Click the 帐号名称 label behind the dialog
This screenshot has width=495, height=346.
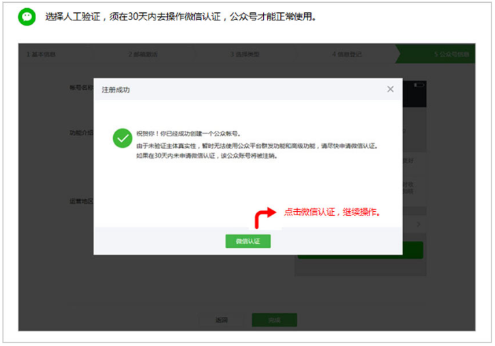click(x=81, y=87)
